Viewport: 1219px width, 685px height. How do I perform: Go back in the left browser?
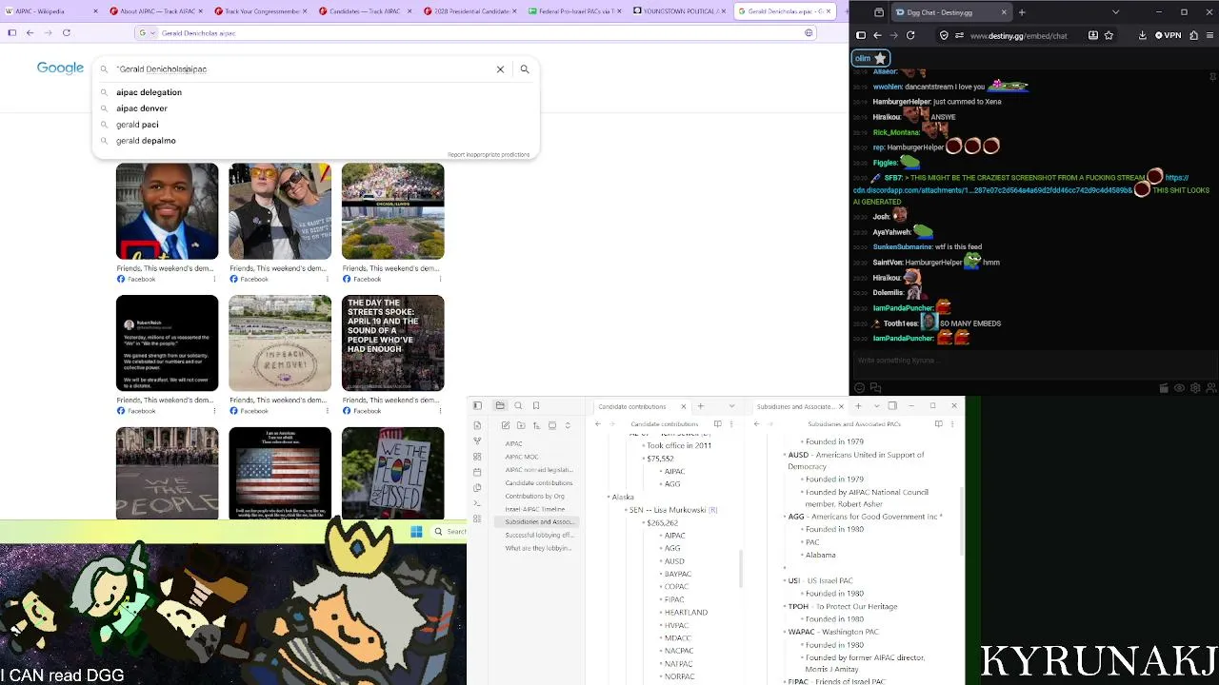pos(30,33)
